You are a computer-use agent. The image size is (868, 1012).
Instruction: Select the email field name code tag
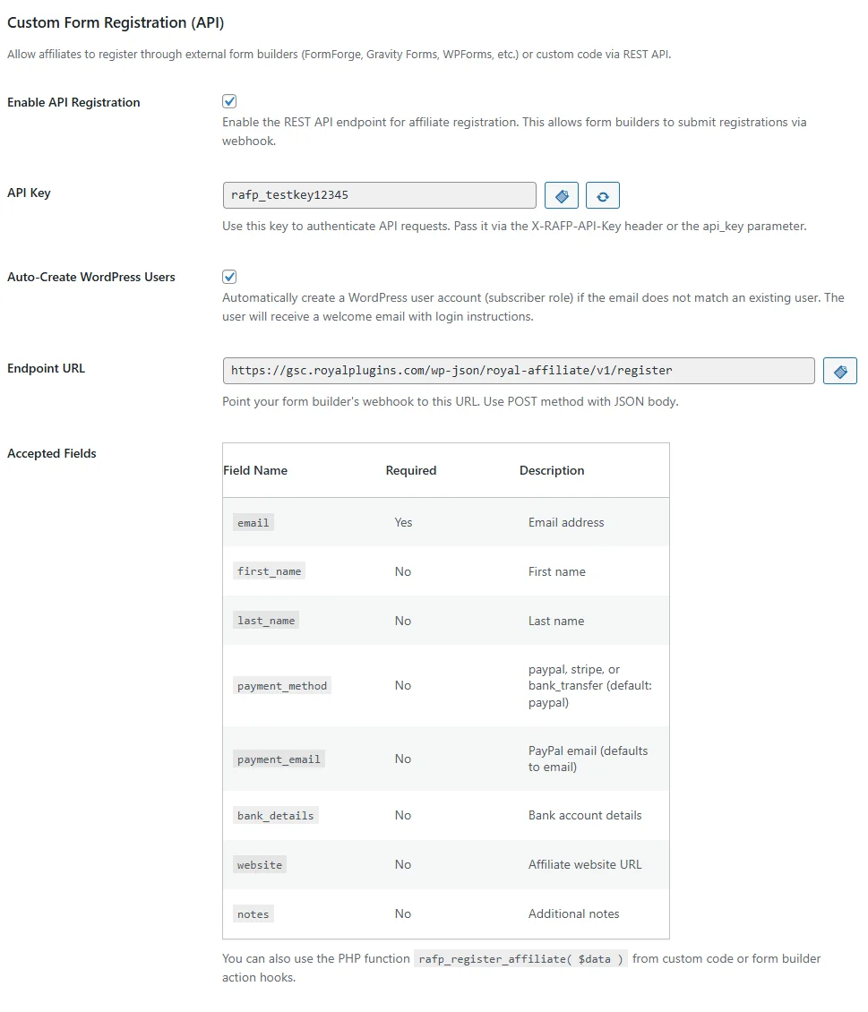click(253, 521)
